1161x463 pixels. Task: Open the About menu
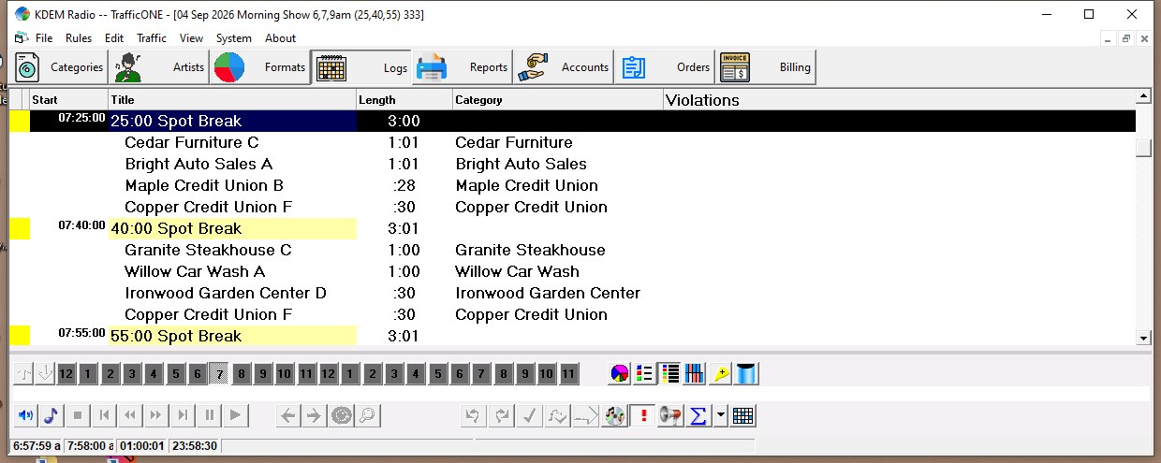[280, 38]
